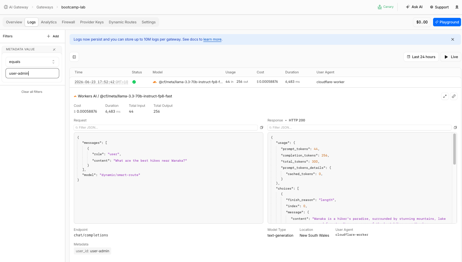The image size is (462, 262).
Task: Open the Firewall tab
Action: [x=68, y=22]
